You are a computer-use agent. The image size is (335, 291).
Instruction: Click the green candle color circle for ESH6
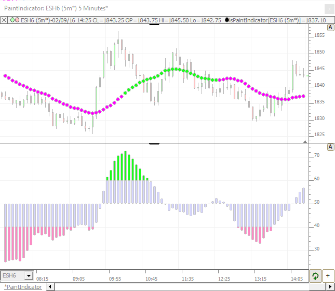(x=12, y=20)
